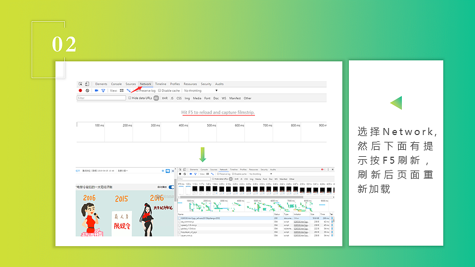Click black record button in lower DevTools
The image size is (475, 267).
(x=180, y=174)
